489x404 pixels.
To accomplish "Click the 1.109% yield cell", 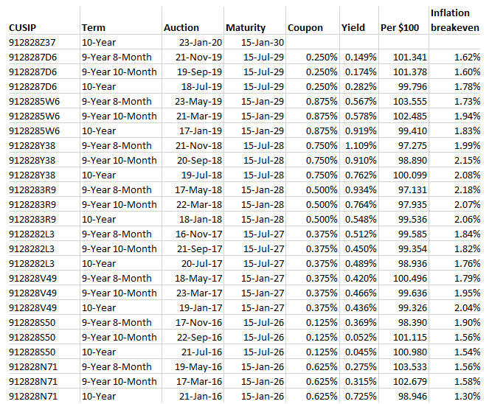I will tap(359, 145).
